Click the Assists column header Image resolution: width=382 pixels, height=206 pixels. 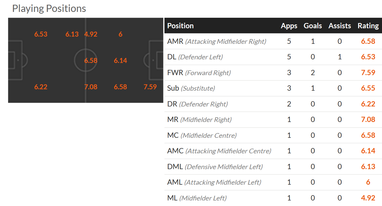point(339,26)
